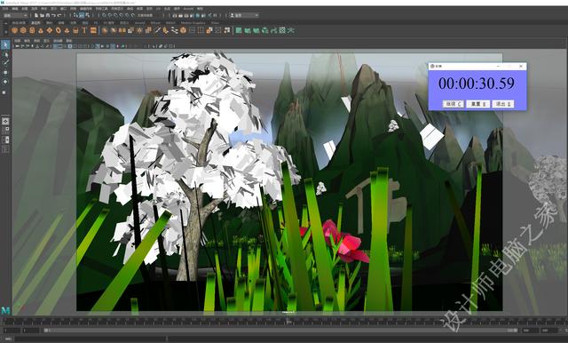Toggle Snap to Grids
The image size is (568, 343).
pyautogui.click(x=104, y=15)
